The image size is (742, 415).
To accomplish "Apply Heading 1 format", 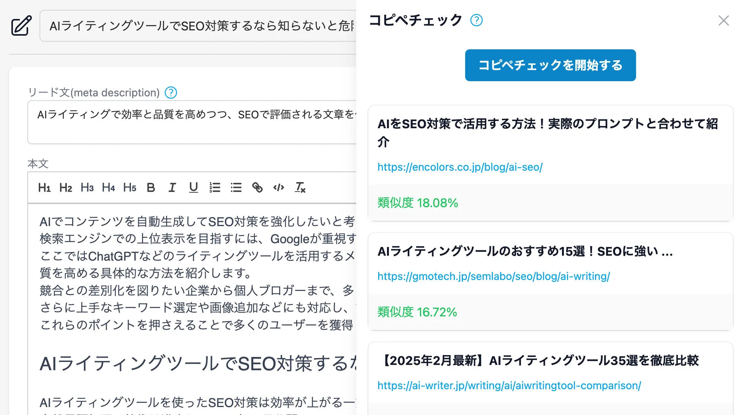I will [x=44, y=187].
